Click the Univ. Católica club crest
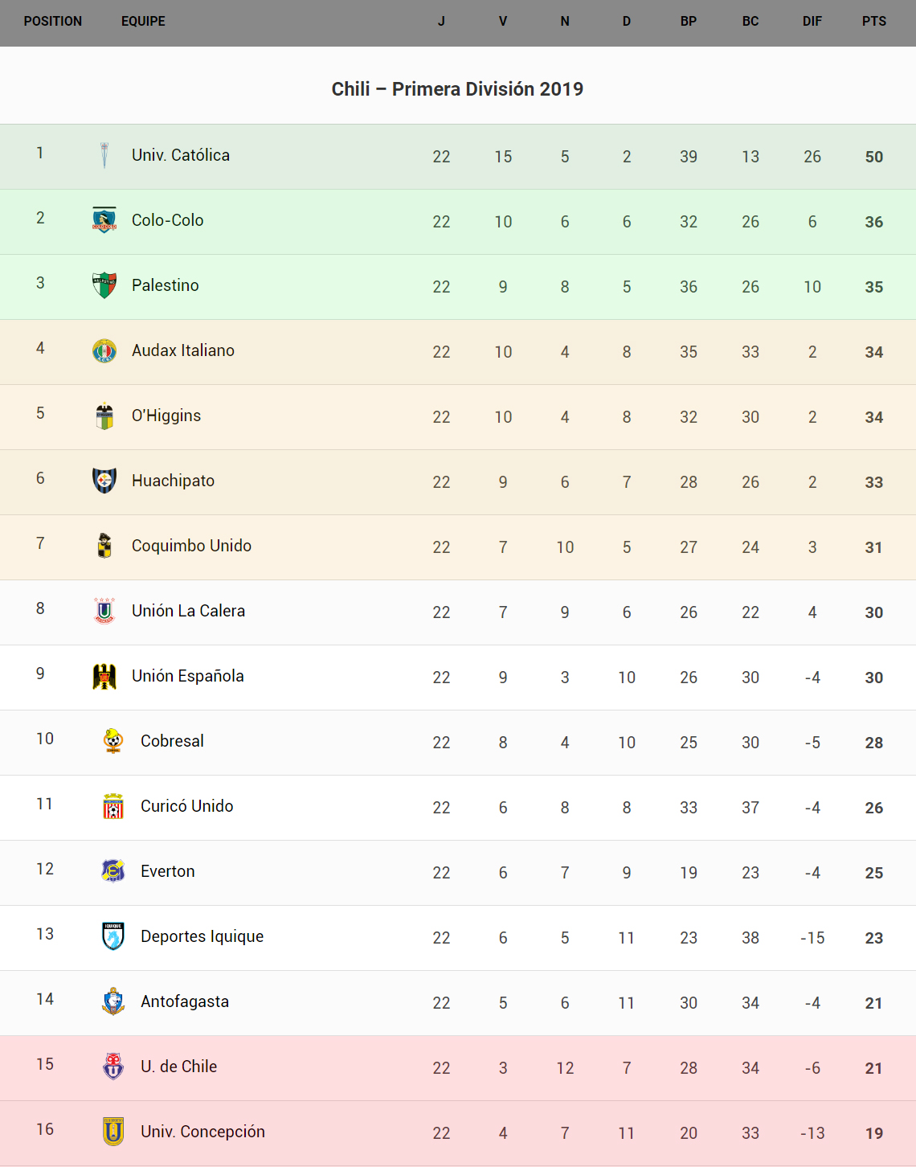Image resolution: width=916 pixels, height=1167 pixels. point(104,155)
